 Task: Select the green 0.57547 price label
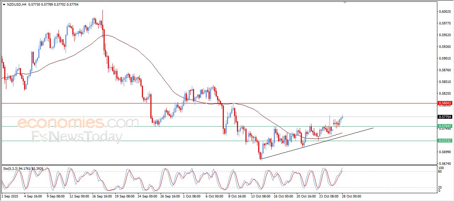[445, 126]
